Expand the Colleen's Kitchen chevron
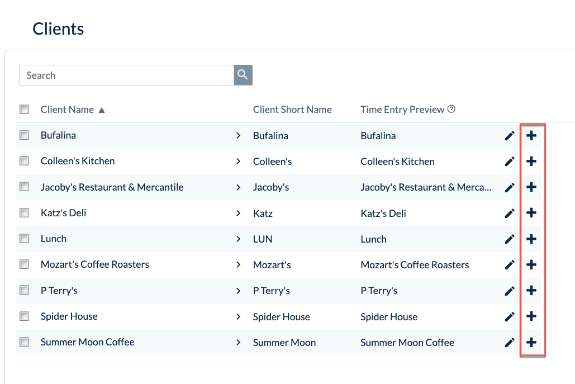 click(239, 162)
